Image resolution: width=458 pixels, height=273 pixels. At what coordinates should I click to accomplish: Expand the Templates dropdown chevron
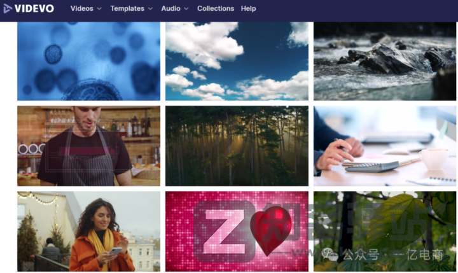150,9
